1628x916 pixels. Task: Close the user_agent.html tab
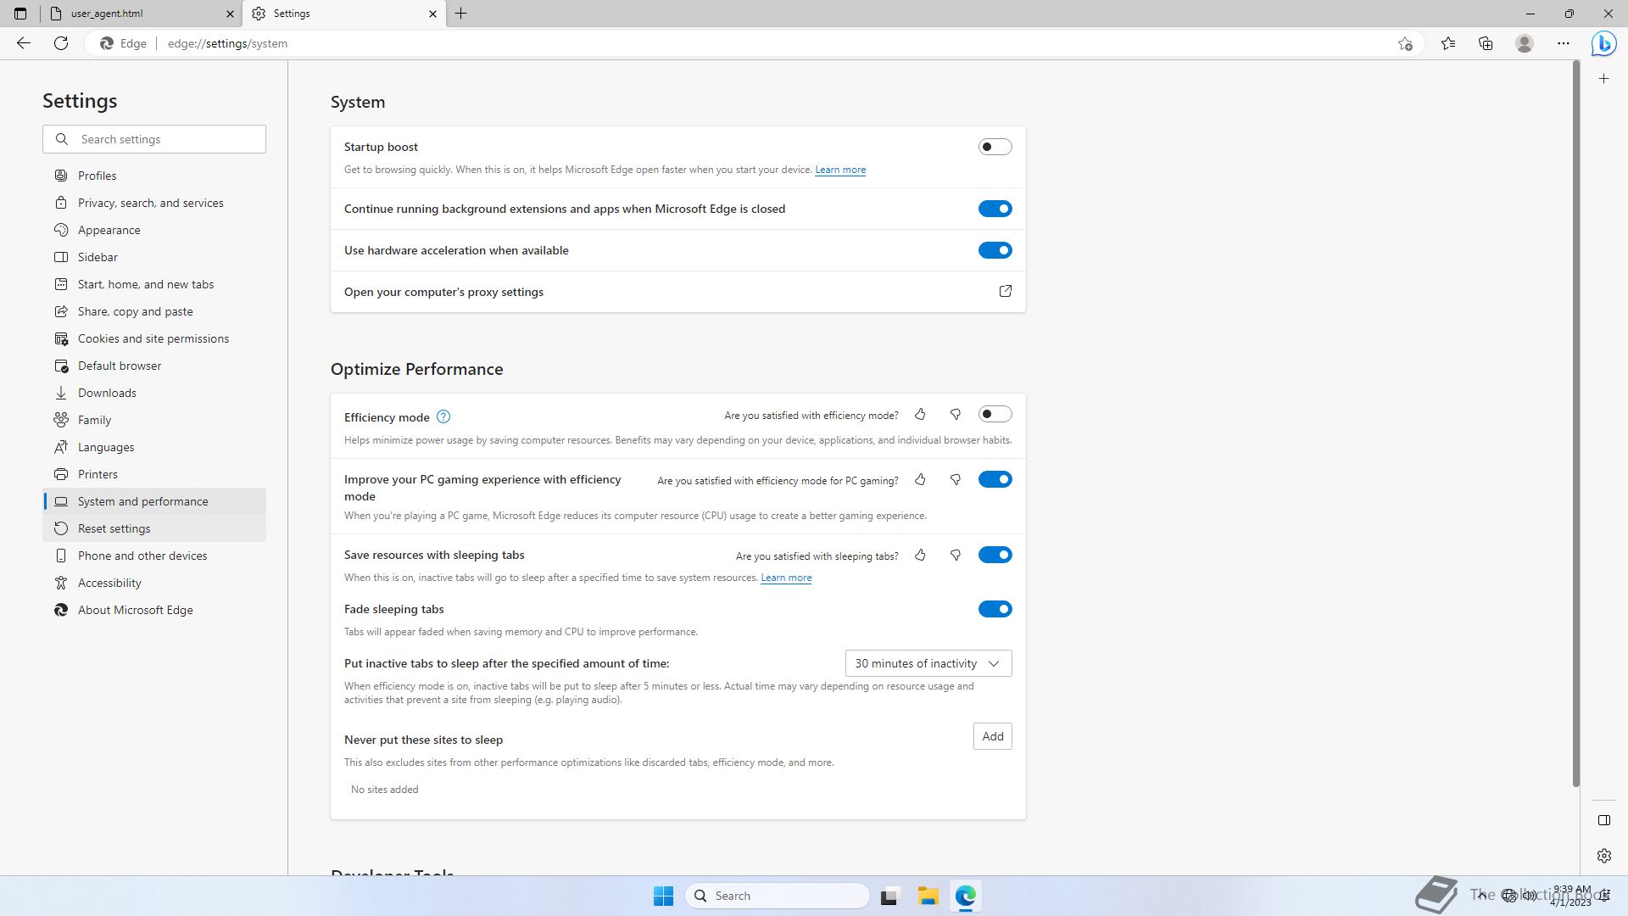pos(230,14)
